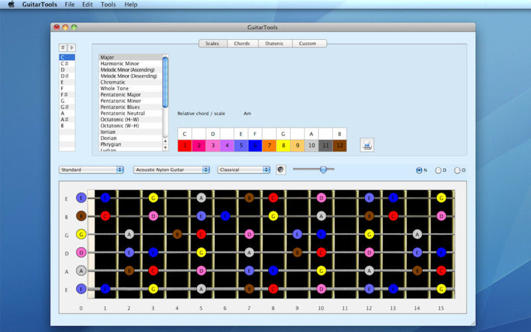Select Whole Tone in the scale list

(131, 88)
